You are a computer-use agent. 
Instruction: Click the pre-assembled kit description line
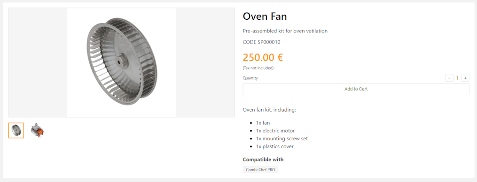click(285, 31)
